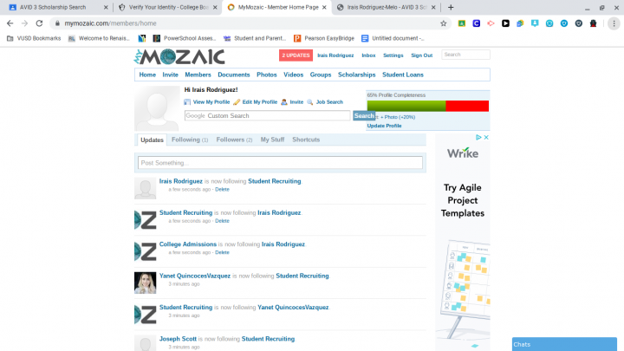Open account Settings
The width and height of the screenshot is (624, 351).
393,55
